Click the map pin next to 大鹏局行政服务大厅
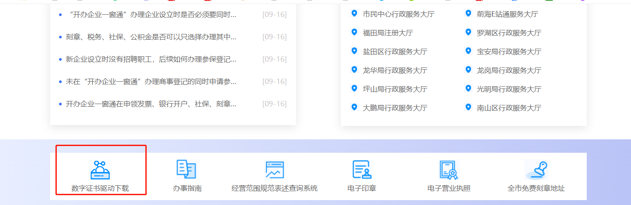Screen dimensions: 631x205 click(x=355, y=107)
